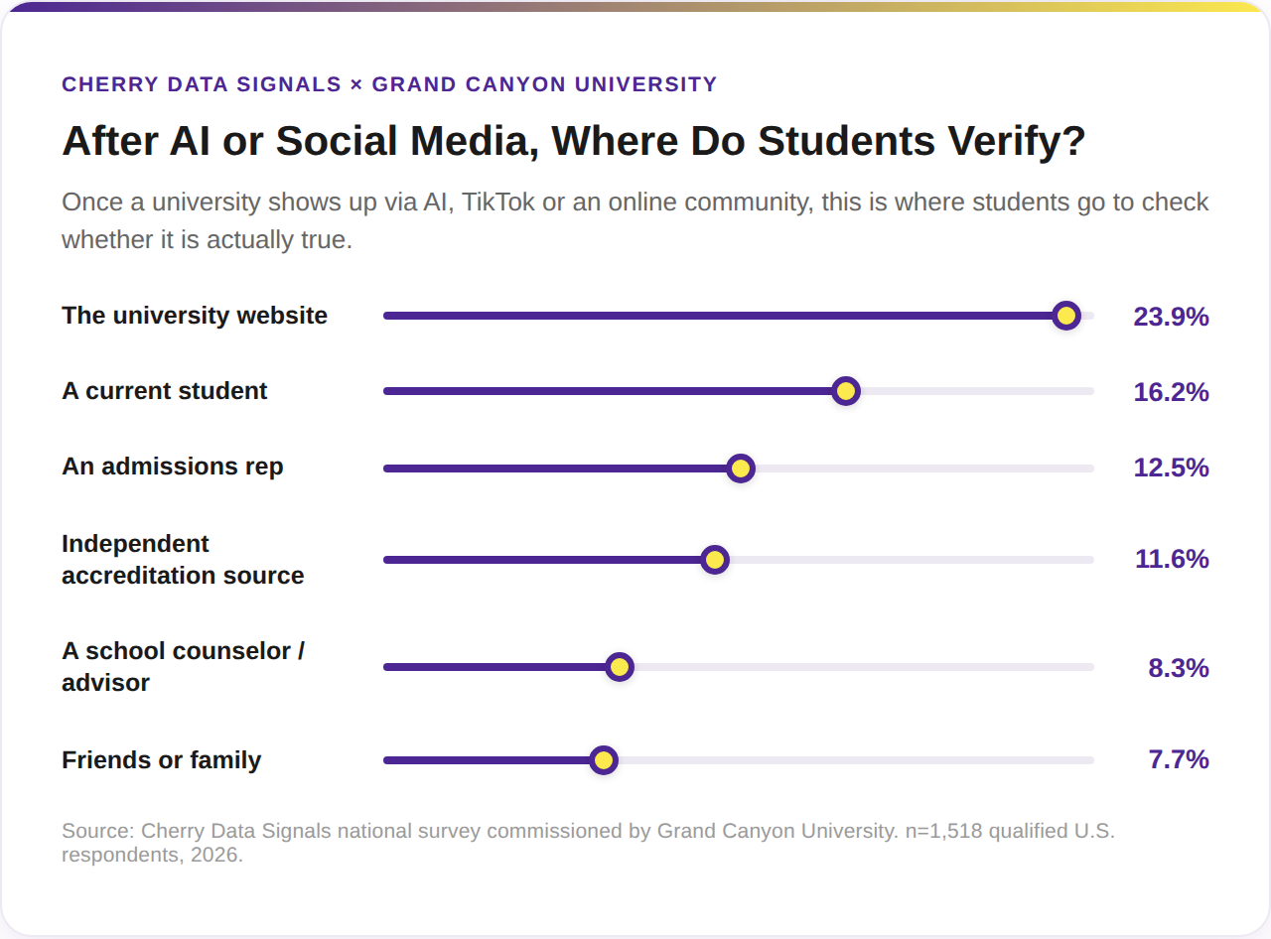Click the chart title about students verifying
This screenshot has width=1271, height=939.
click(574, 141)
